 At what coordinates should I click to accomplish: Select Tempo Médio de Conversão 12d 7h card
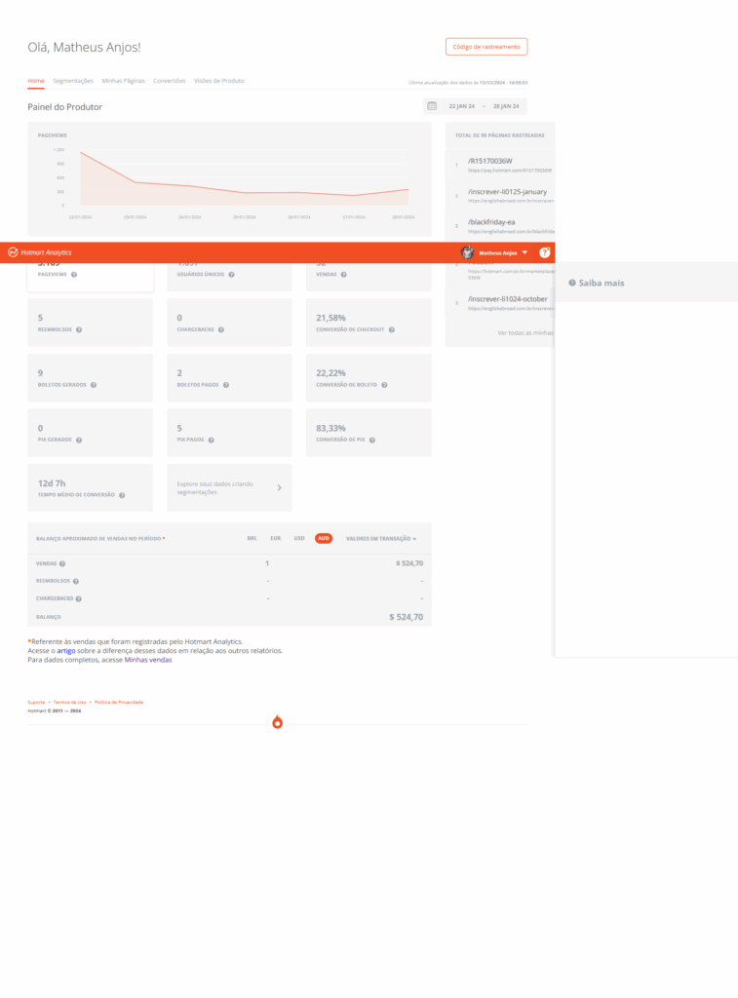tap(91, 487)
